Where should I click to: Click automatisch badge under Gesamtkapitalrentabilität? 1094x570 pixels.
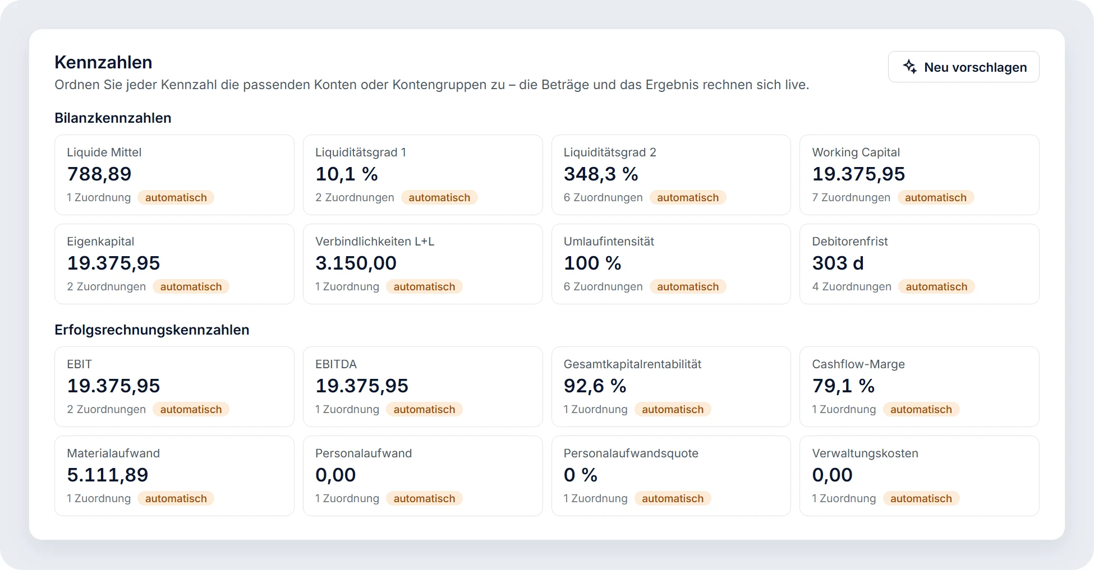pyautogui.click(x=673, y=409)
